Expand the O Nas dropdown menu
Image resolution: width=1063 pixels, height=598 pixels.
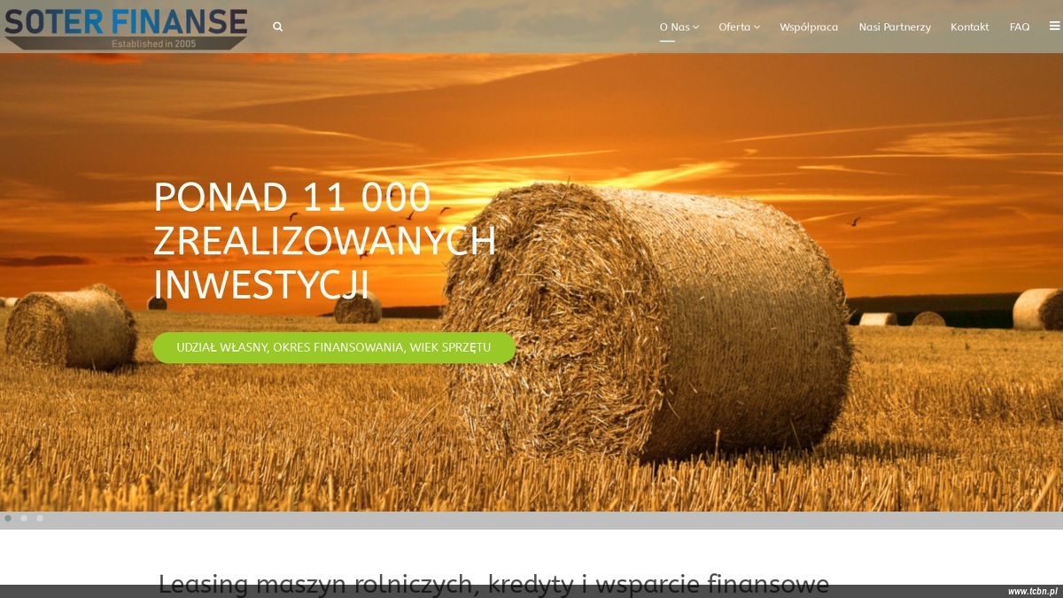(x=679, y=27)
